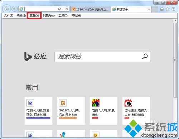179x139 pixels.
Task: Open the 编辑(E) menu
Action: coord(21,16)
